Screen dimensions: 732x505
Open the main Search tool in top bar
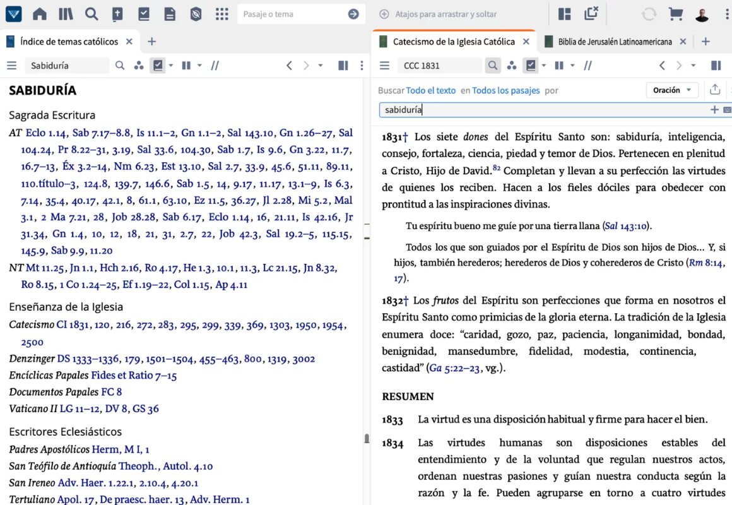click(91, 14)
